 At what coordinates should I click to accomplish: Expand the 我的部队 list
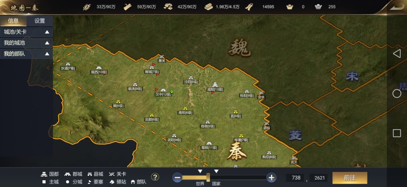click(26, 54)
